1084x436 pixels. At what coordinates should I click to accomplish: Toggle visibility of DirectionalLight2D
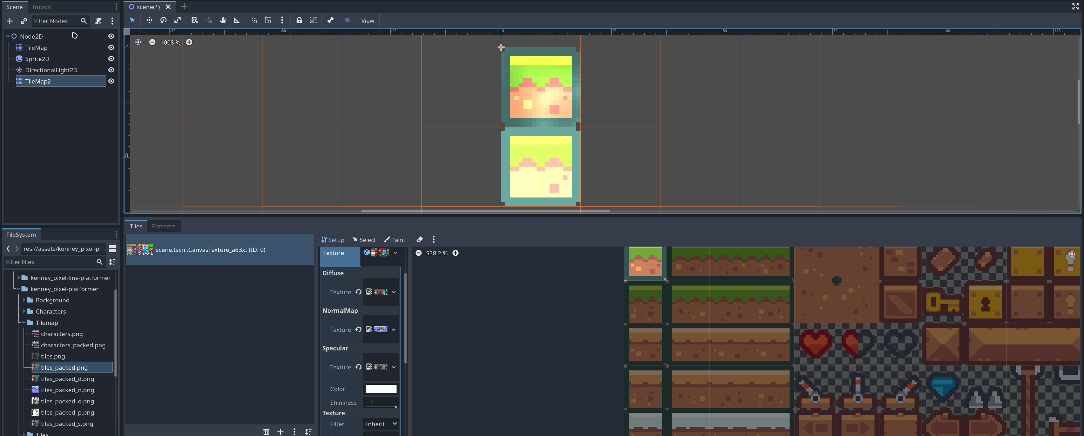coord(111,70)
